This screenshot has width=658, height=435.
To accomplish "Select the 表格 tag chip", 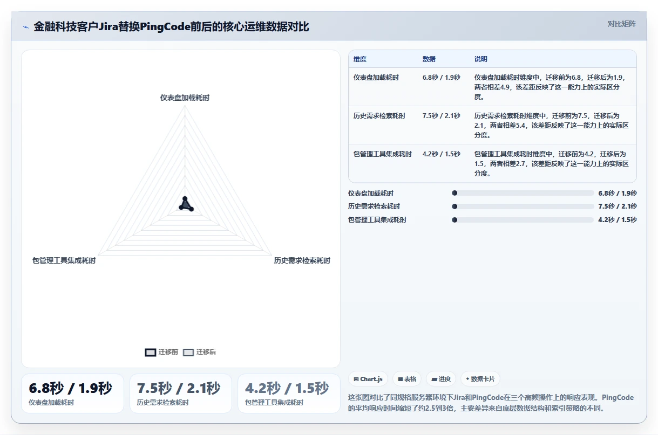I will 407,379.
